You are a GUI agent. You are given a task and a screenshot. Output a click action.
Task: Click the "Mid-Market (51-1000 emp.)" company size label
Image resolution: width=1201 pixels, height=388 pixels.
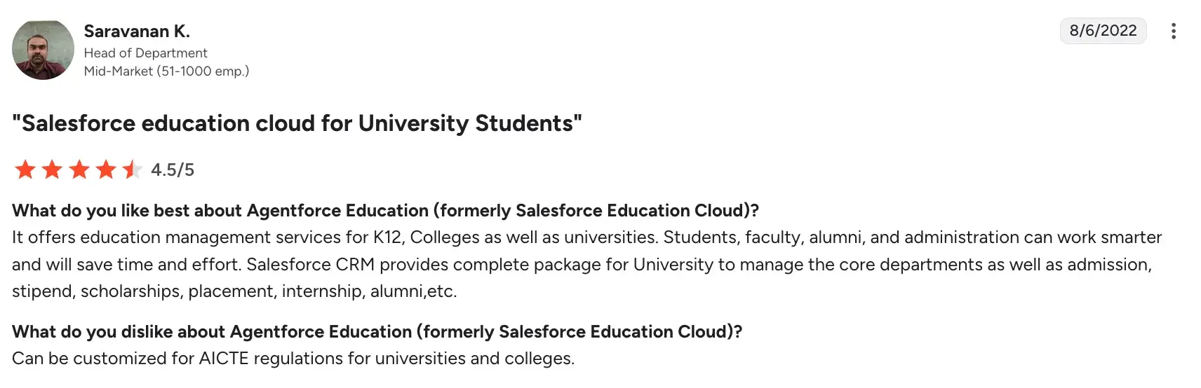pos(166,71)
